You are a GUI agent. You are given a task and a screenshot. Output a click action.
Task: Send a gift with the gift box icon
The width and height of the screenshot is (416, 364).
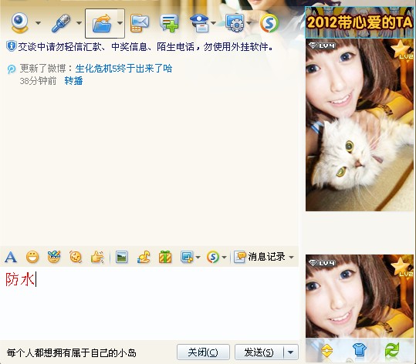click(165, 257)
